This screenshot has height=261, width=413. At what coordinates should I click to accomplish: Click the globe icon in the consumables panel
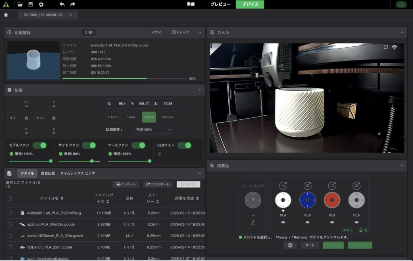coord(290,245)
